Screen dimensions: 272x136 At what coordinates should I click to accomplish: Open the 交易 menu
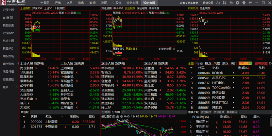pos(69,3)
